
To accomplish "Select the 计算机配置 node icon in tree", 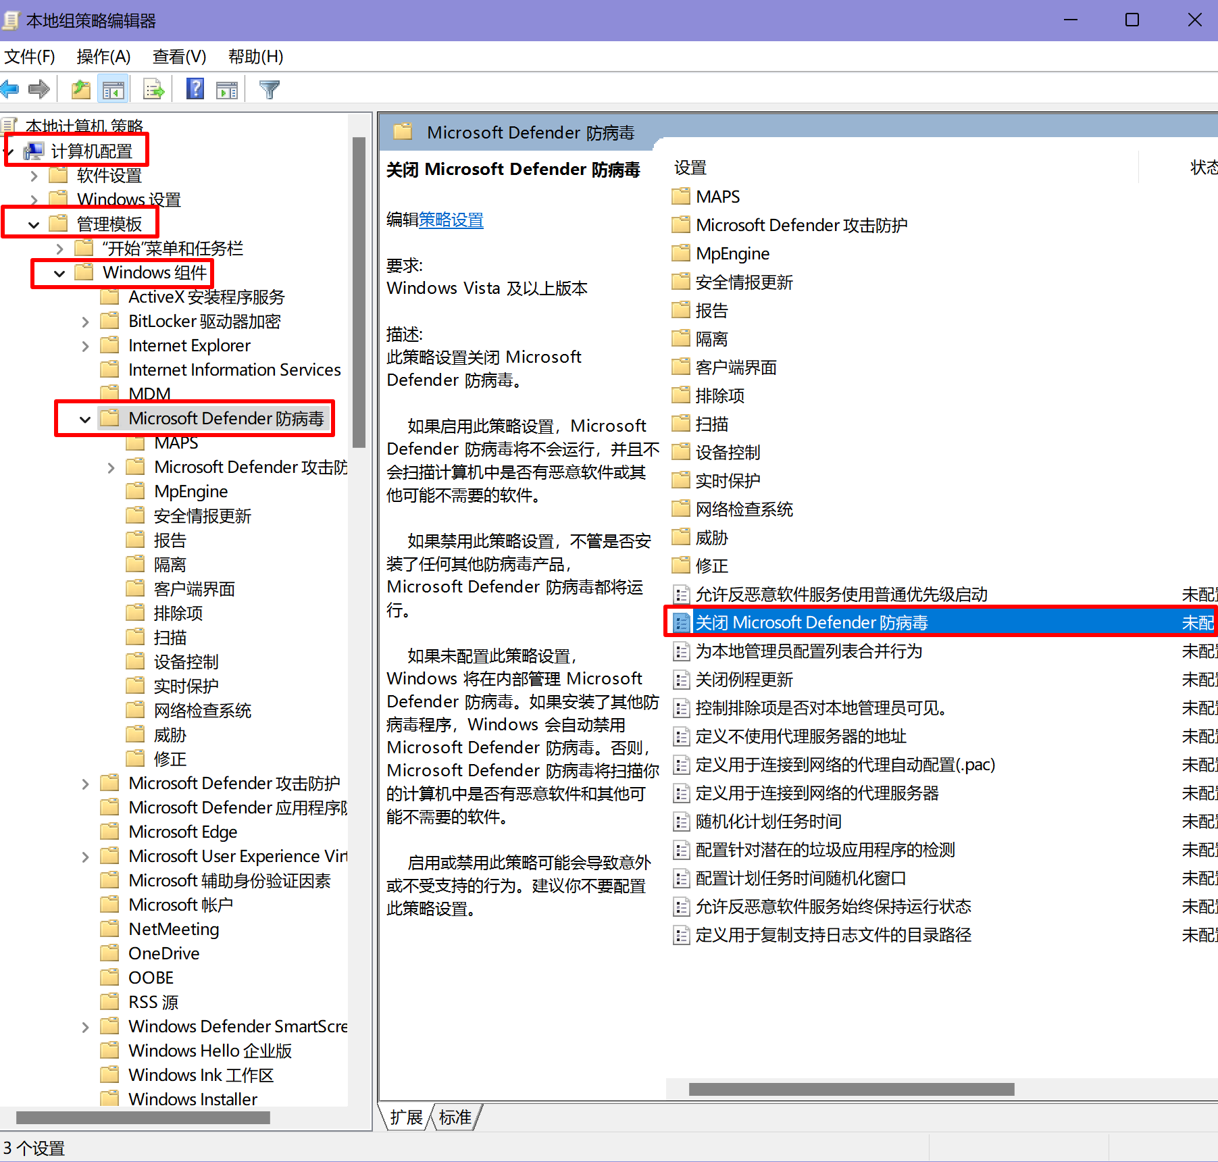I will click(34, 151).
